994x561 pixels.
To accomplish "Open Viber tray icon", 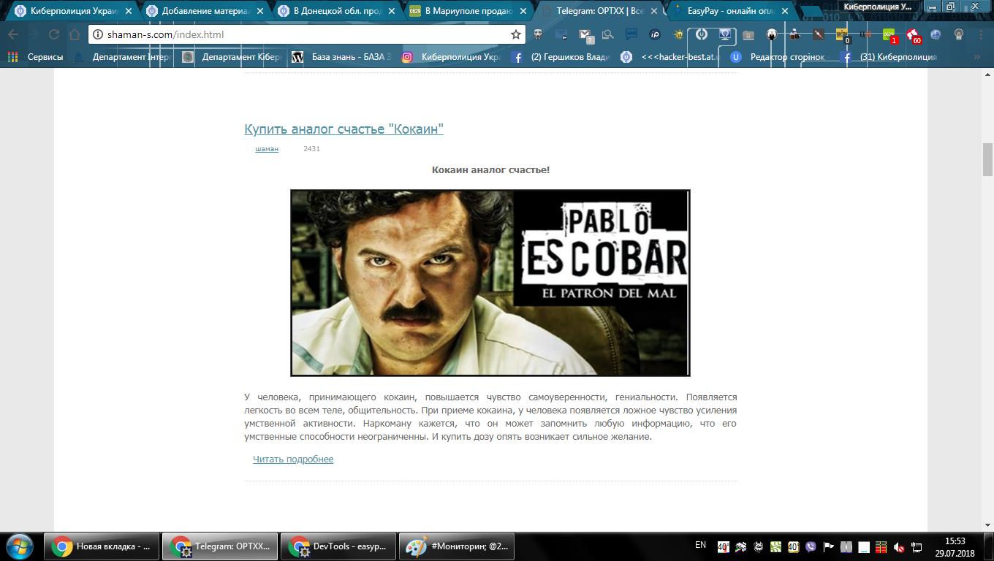I will 811,546.
